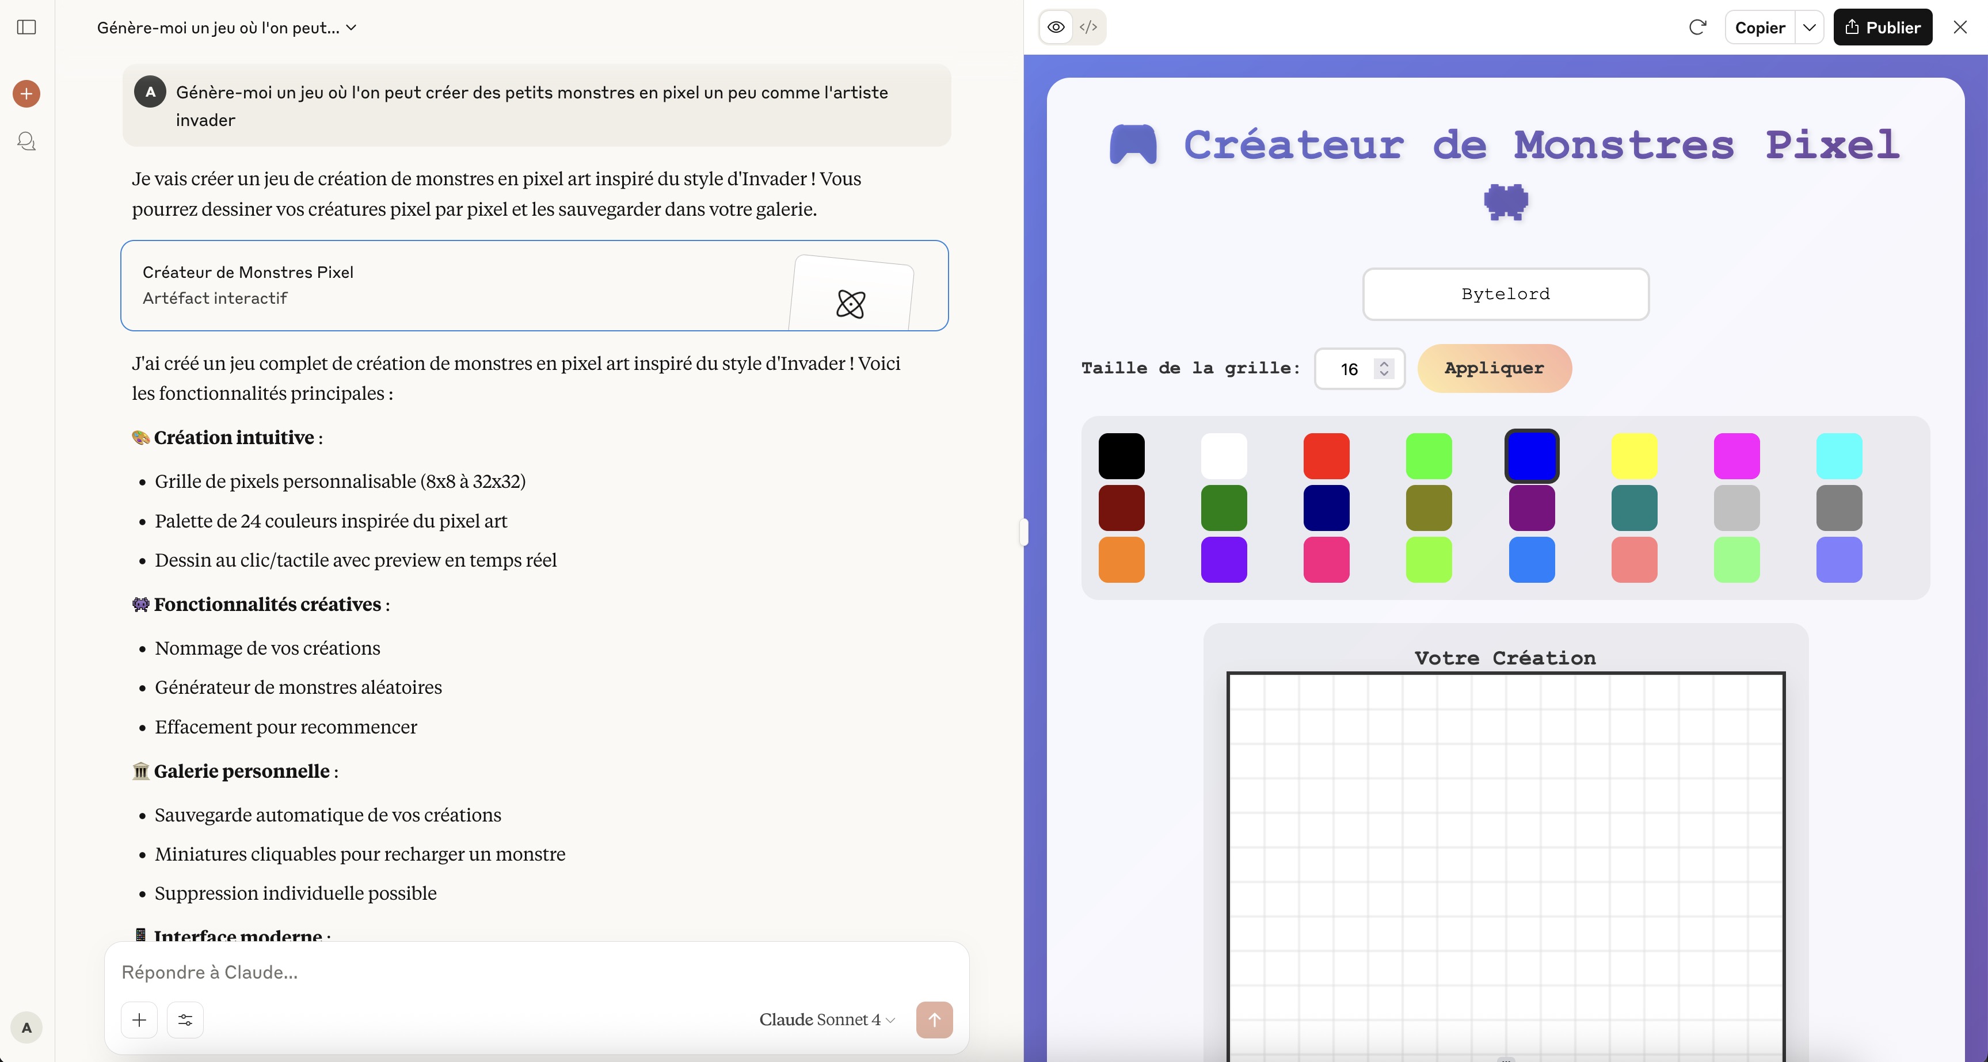Switch to artifact preview eye icon

pos(1056,27)
